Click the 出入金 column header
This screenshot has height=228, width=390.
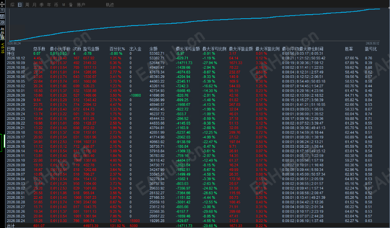click(x=135, y=49)
